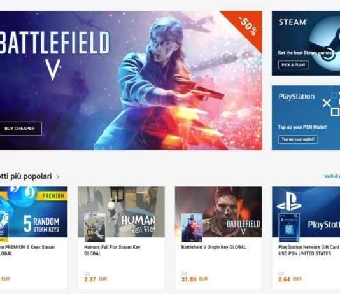Click the PREMIUM yellow label badge

pyautogui.click(x=52, y=196)
